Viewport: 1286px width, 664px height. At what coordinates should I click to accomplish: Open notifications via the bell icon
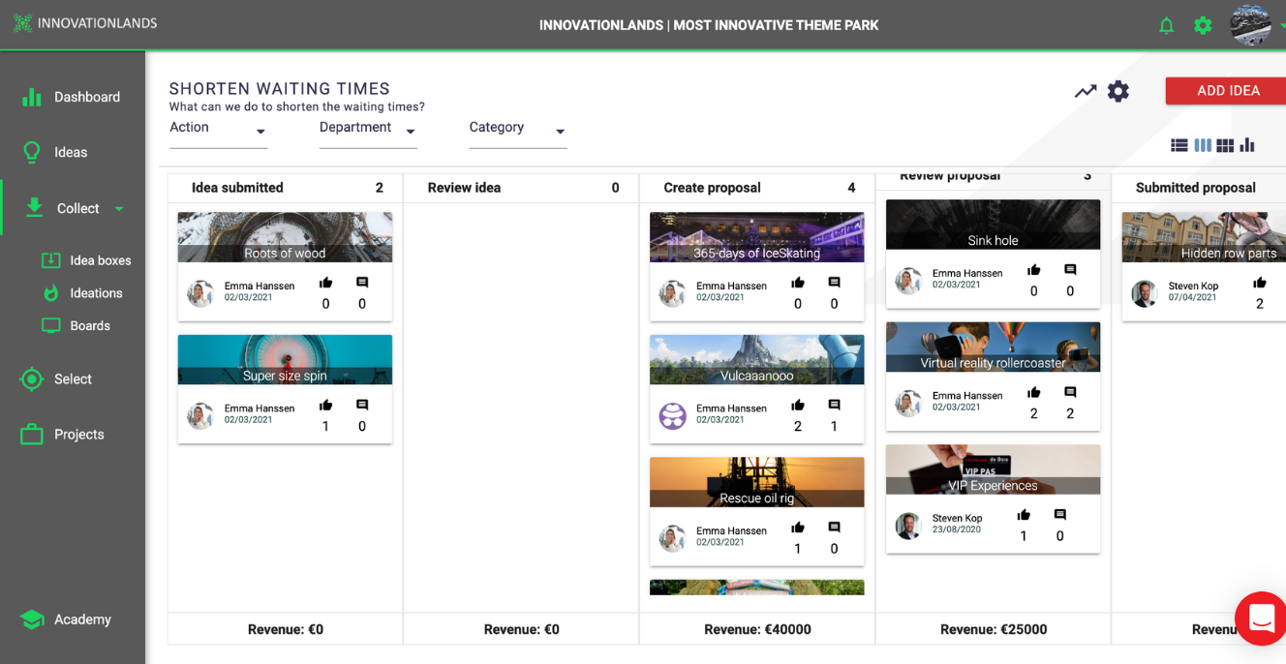(x=1166, y=25)
